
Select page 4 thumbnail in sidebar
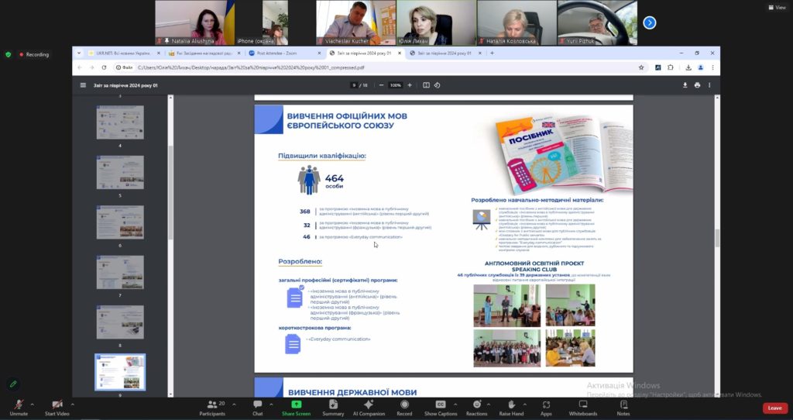tap(120, 122)
